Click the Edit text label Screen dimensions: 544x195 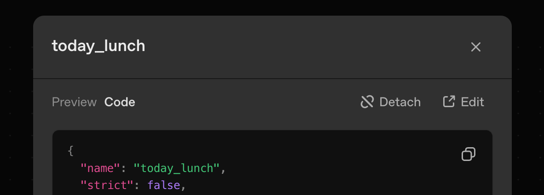pyautogui.click(x=472, y=102)
